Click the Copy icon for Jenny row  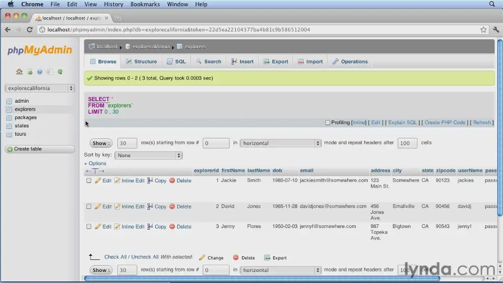(x=150, y=226)
